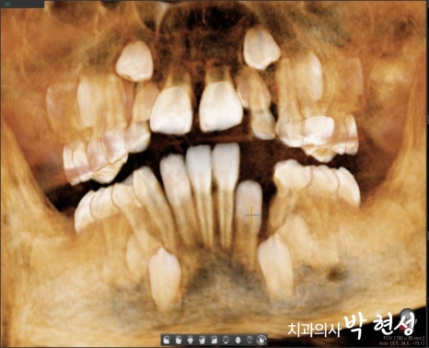The width and height of the screenshot is (429, 348).
Task: Choose the third volume preset icon in bottom toolbar
Action: click(x=191, y=340)
